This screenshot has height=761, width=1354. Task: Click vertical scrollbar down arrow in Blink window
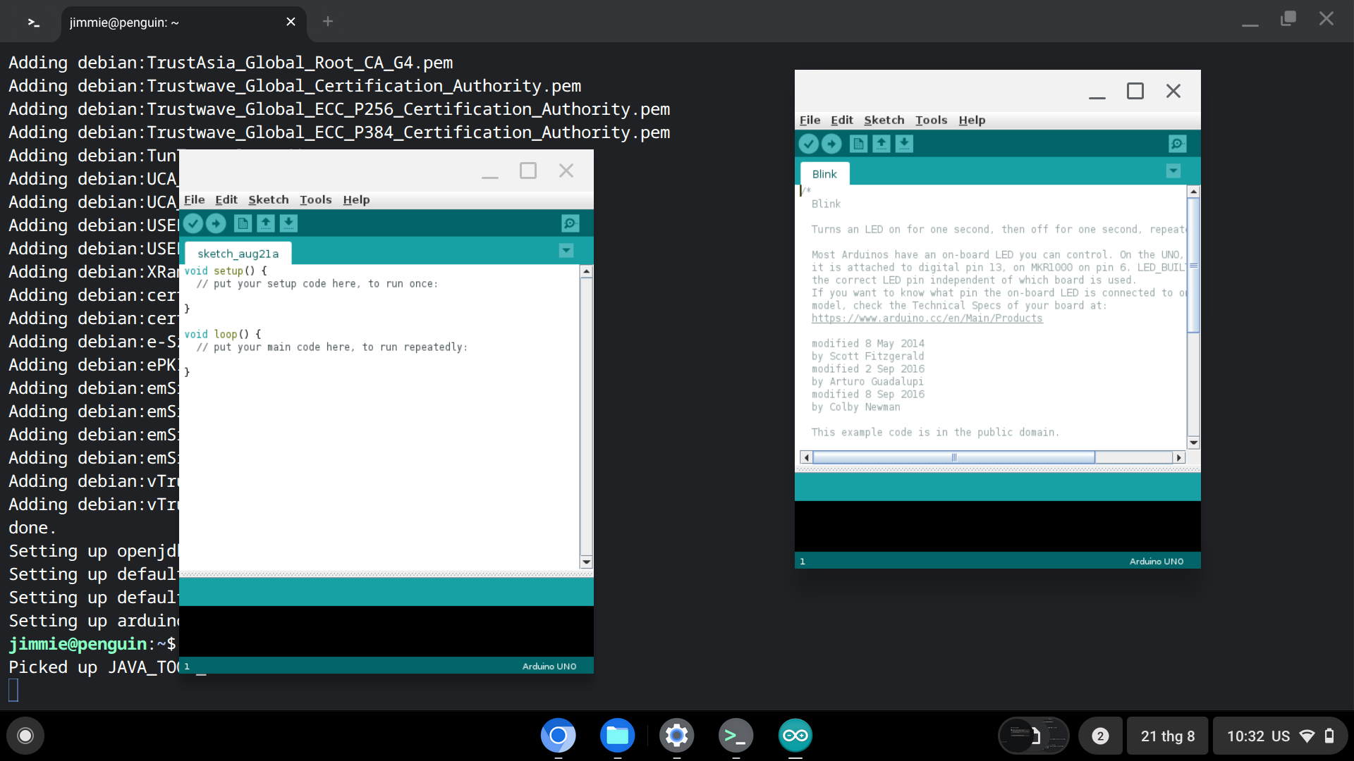pos(1193,443)
